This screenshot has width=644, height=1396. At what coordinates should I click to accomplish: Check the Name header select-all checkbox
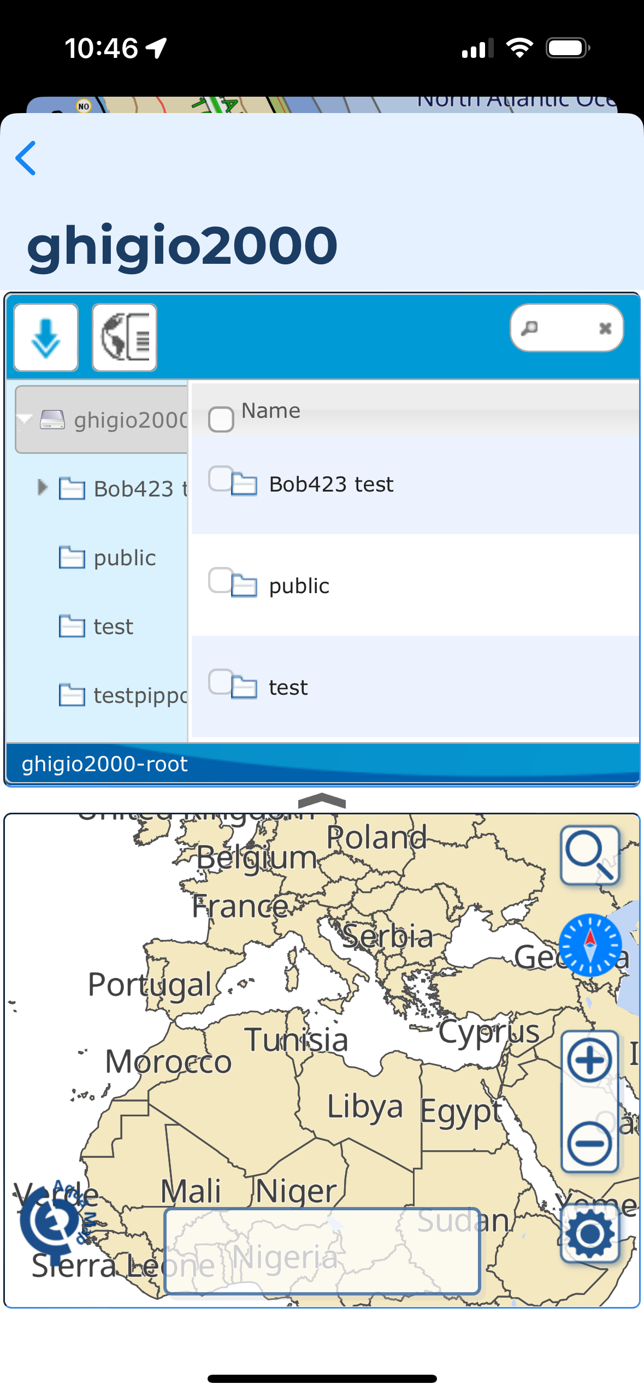pyautogui.click(x=221, y=419)
